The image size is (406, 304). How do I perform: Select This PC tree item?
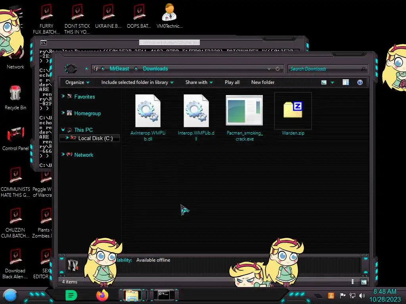pos(83,130)
